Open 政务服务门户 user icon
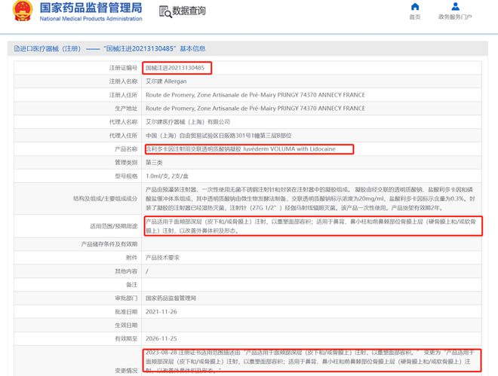 (x=455, y=6)
